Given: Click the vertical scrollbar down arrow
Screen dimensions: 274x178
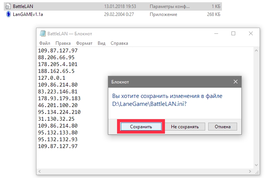Looking at the screenshot, I should point(257,165).
